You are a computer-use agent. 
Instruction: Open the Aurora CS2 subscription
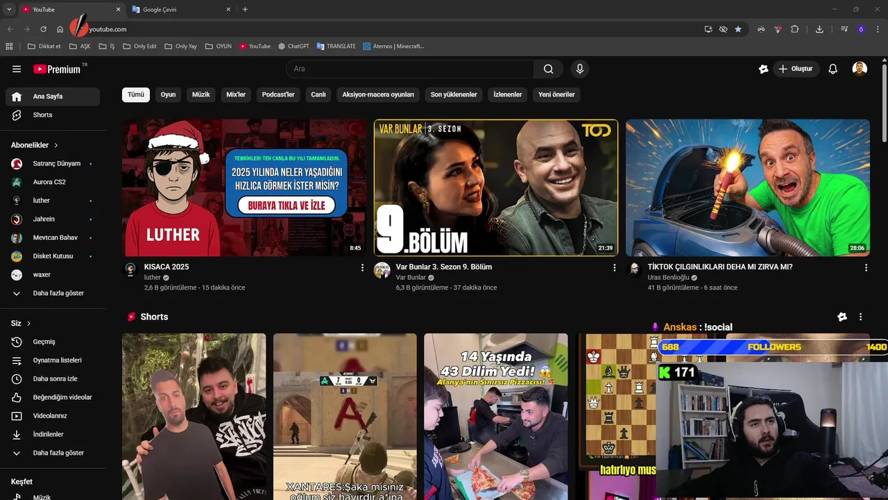click(x=53, y=182)
